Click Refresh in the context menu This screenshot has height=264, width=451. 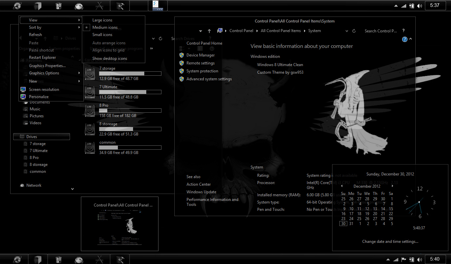(x=35, y=35)
